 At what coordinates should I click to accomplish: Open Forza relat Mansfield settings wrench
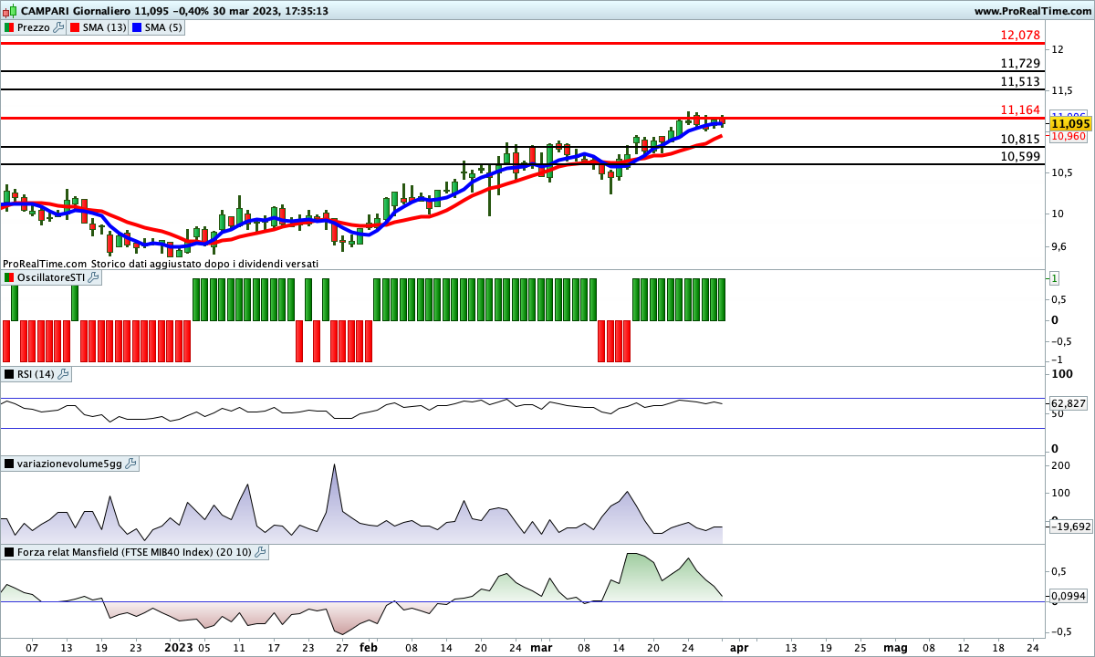tap(260, 552)
